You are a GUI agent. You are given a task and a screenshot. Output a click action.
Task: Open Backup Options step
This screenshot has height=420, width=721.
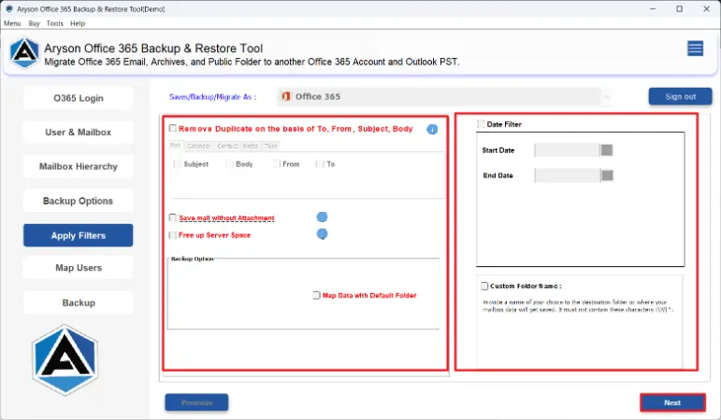point(79,201)
